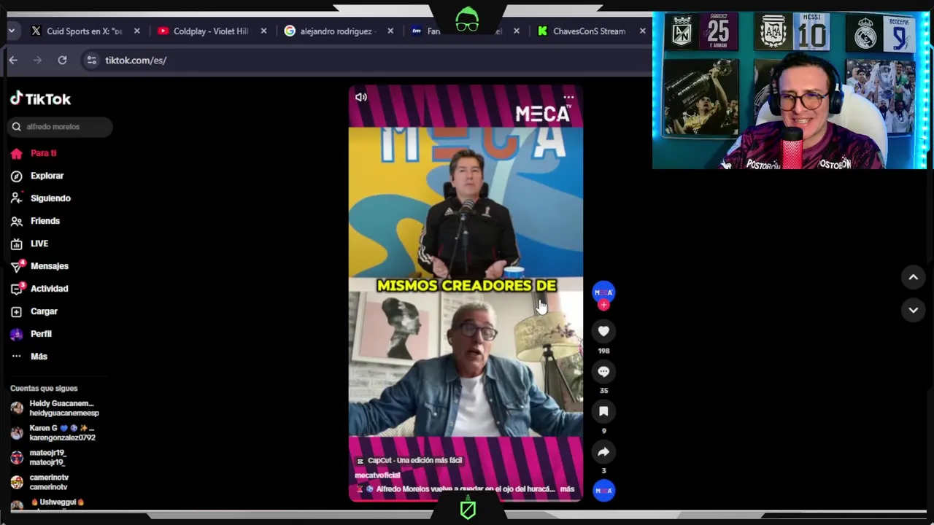Open the spinning MECA sound disc
Image resolution: width=934 pixels, height=525 pixels.
(603, 490)
